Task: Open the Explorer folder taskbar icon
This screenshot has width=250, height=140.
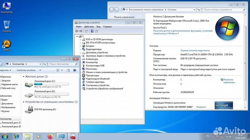Action: pos(27,137)
